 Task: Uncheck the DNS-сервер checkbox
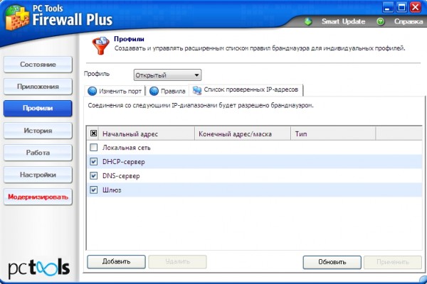(93, 175)
